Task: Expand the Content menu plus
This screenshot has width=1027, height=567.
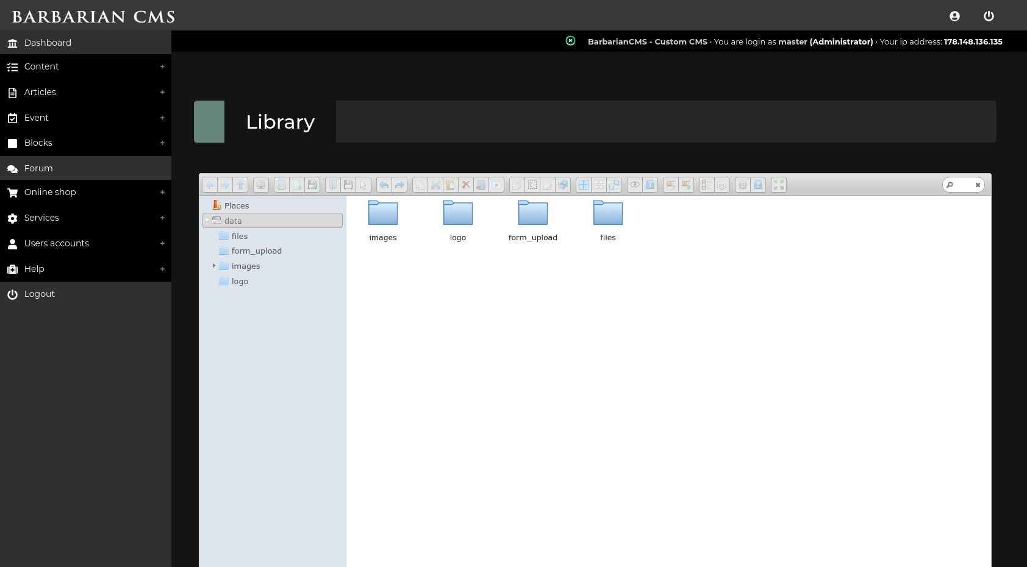Action: click(162, 66)
